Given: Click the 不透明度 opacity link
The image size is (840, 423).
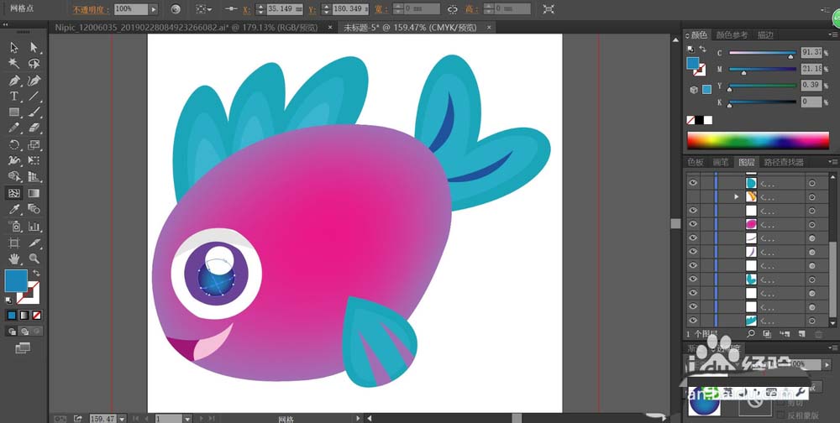Looking at the screenshot, I should pyautogui.click(x=91, y=9).
